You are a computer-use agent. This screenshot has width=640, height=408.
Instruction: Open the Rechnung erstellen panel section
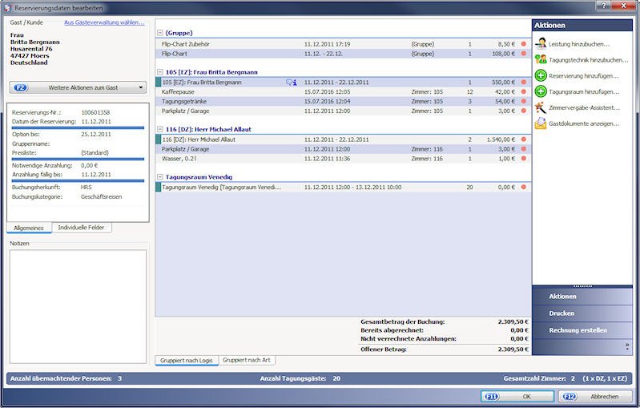click(x=582, y=330)
